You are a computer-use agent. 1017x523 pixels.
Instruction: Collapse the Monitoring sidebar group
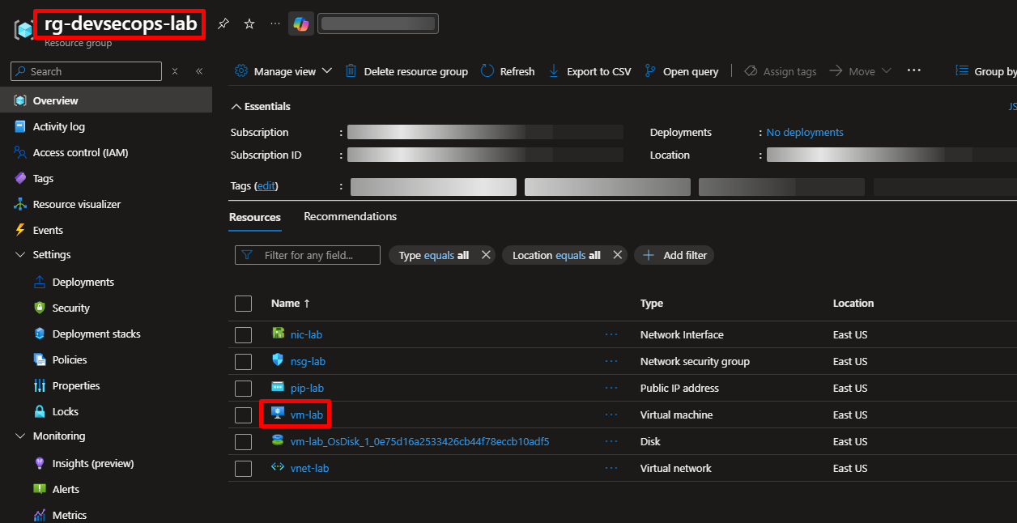(21, 436)
